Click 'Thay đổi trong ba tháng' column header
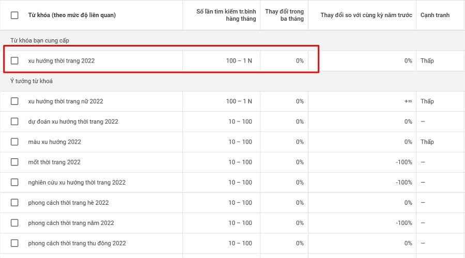The width and height of the screenshot is (465, 258). (x=284, y=15)
